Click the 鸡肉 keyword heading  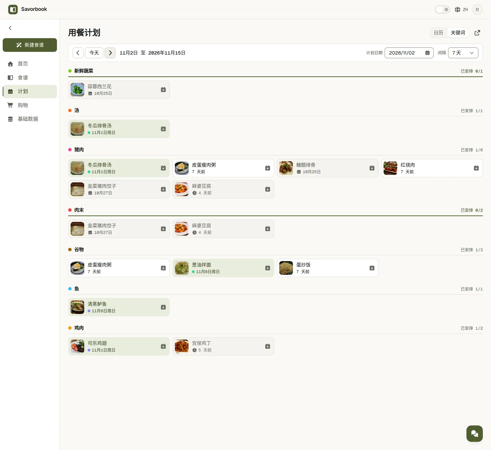(79, 328)
